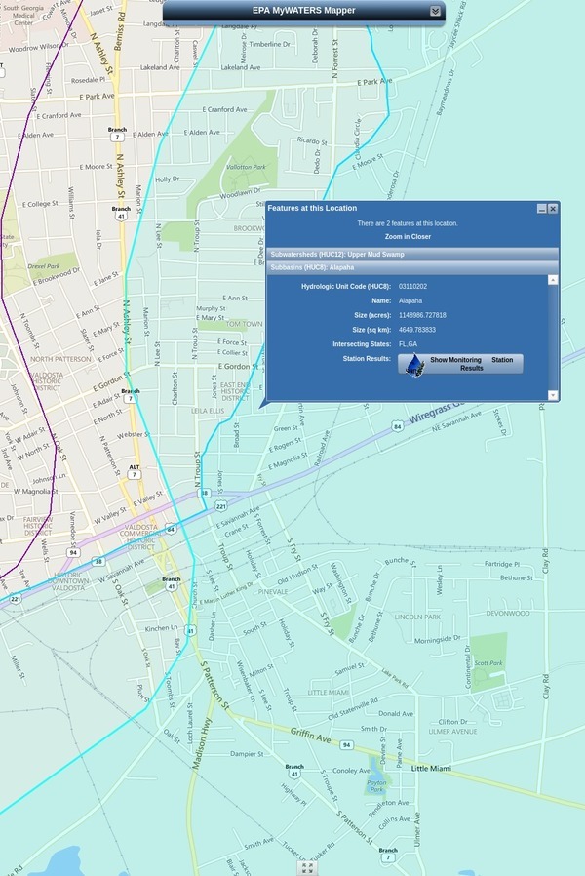
Task: Collapse Subbasins (HUC8): Alapaha section
Action: point(412,267)
